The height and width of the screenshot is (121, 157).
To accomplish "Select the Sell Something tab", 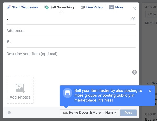I will coord(59,7).
